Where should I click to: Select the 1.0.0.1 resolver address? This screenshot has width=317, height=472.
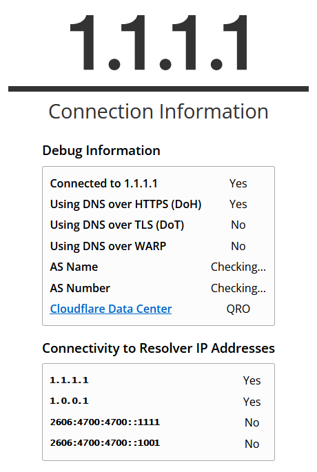pyautogui.click(x=69, y=401)
